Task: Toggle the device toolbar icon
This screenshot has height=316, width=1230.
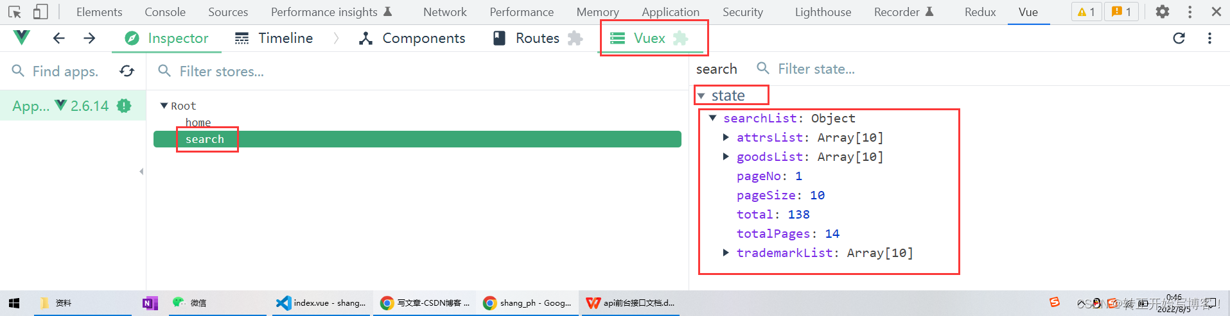Action: (40, 12)
